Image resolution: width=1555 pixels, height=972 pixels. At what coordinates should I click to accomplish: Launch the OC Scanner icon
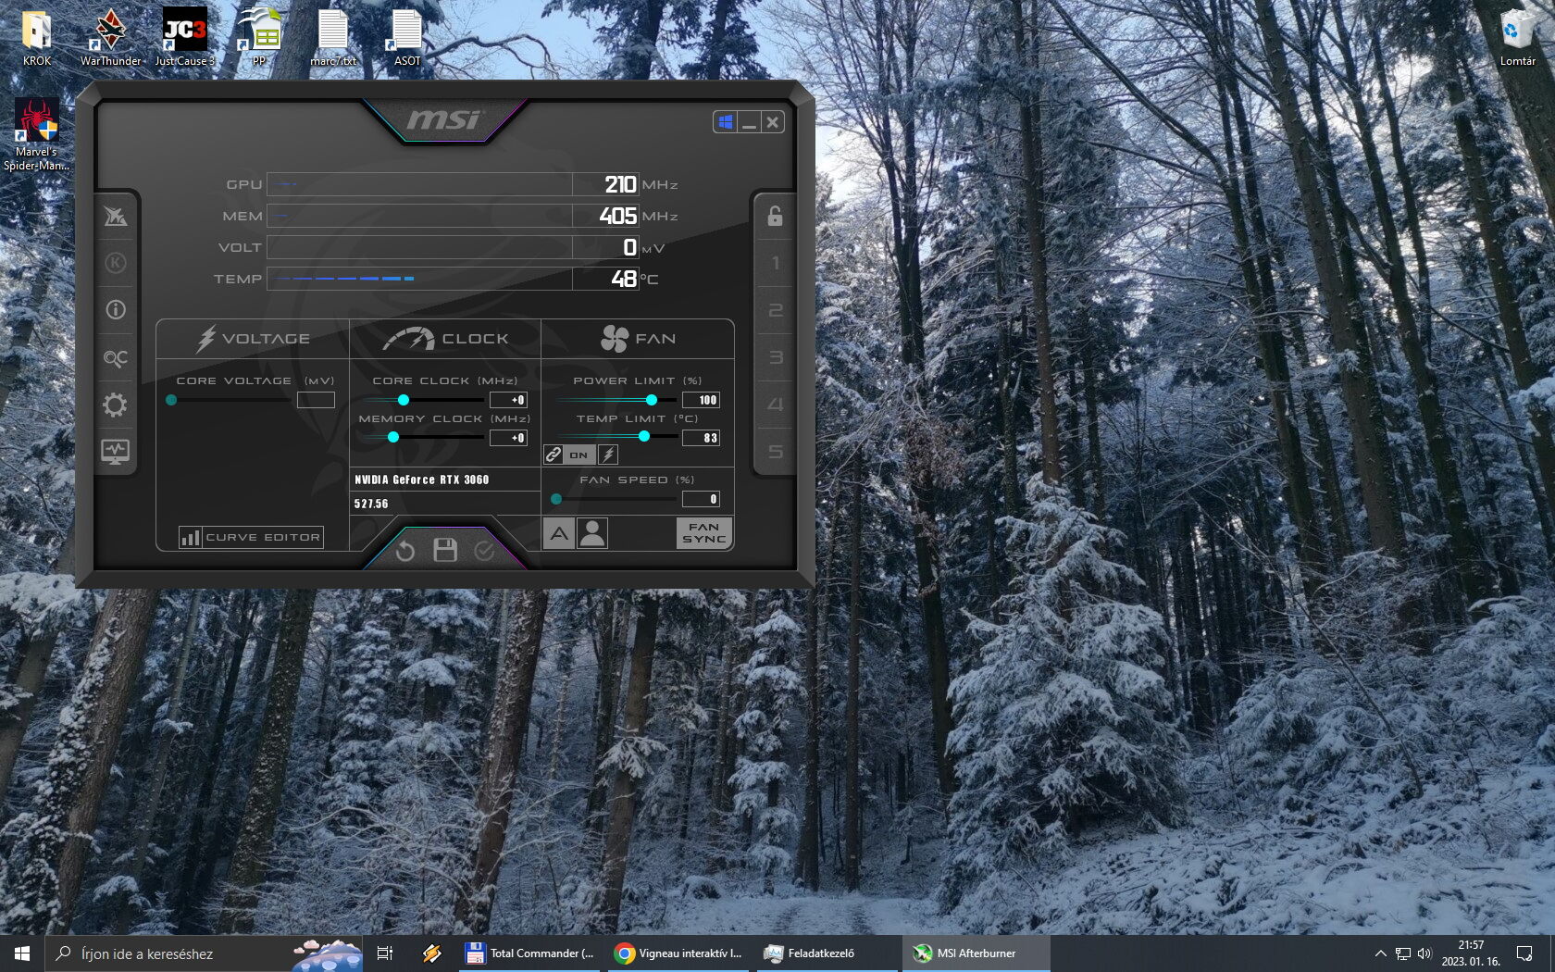(x=116, y=357)
